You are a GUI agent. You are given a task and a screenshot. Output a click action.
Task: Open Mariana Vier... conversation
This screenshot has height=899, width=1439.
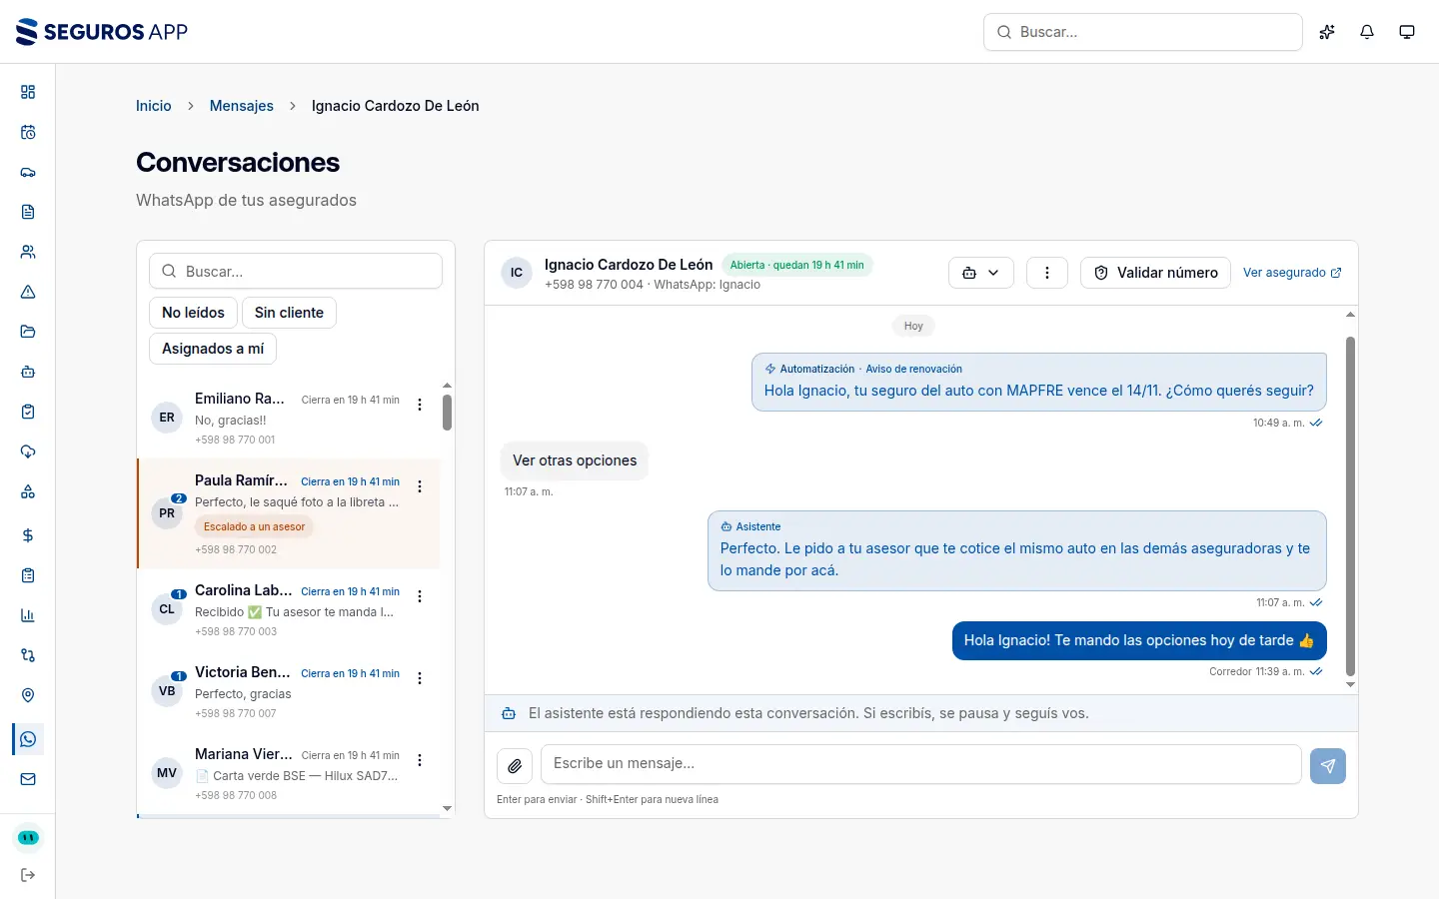(x=289, y=773)
